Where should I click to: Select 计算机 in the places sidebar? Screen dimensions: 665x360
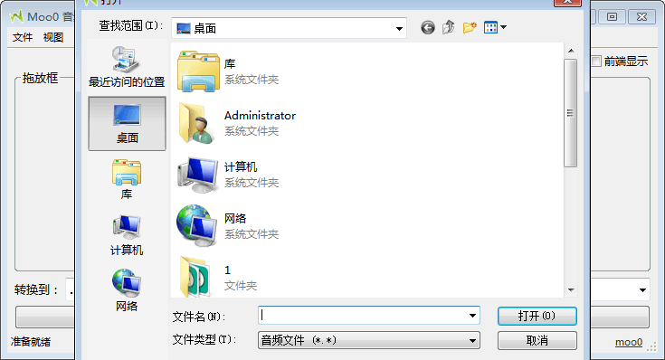coord(127,235)
